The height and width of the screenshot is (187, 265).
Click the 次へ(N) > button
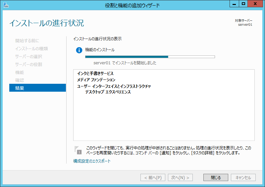click(180, 177)
